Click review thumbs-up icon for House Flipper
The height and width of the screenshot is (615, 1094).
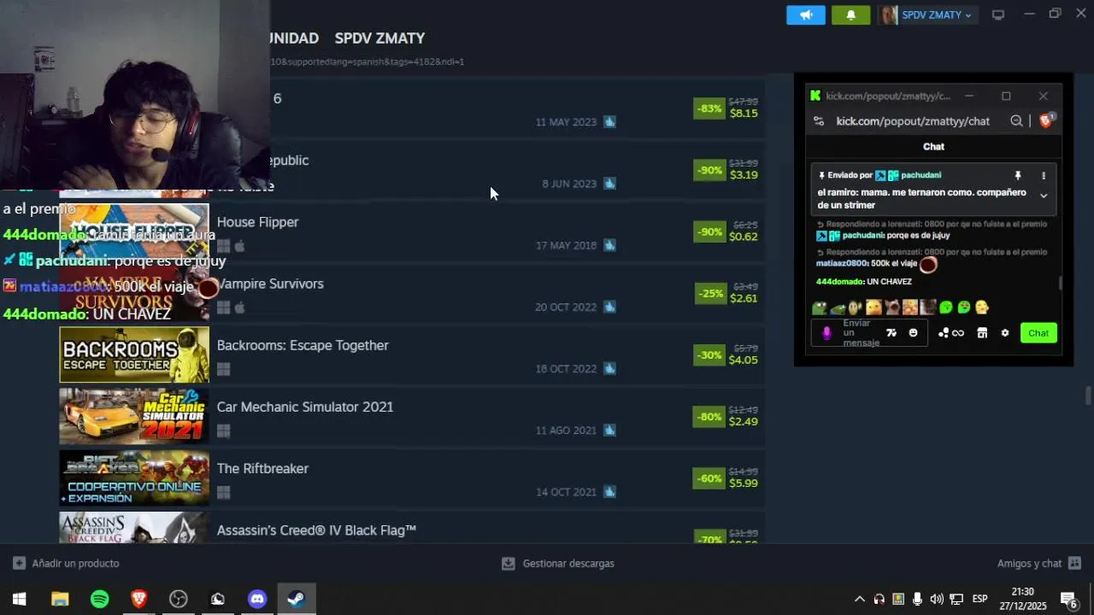point(609,245)
